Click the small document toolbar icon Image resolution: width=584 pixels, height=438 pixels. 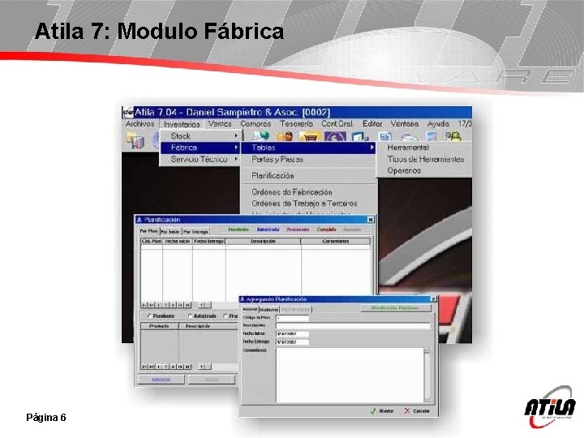coord(385,136)
